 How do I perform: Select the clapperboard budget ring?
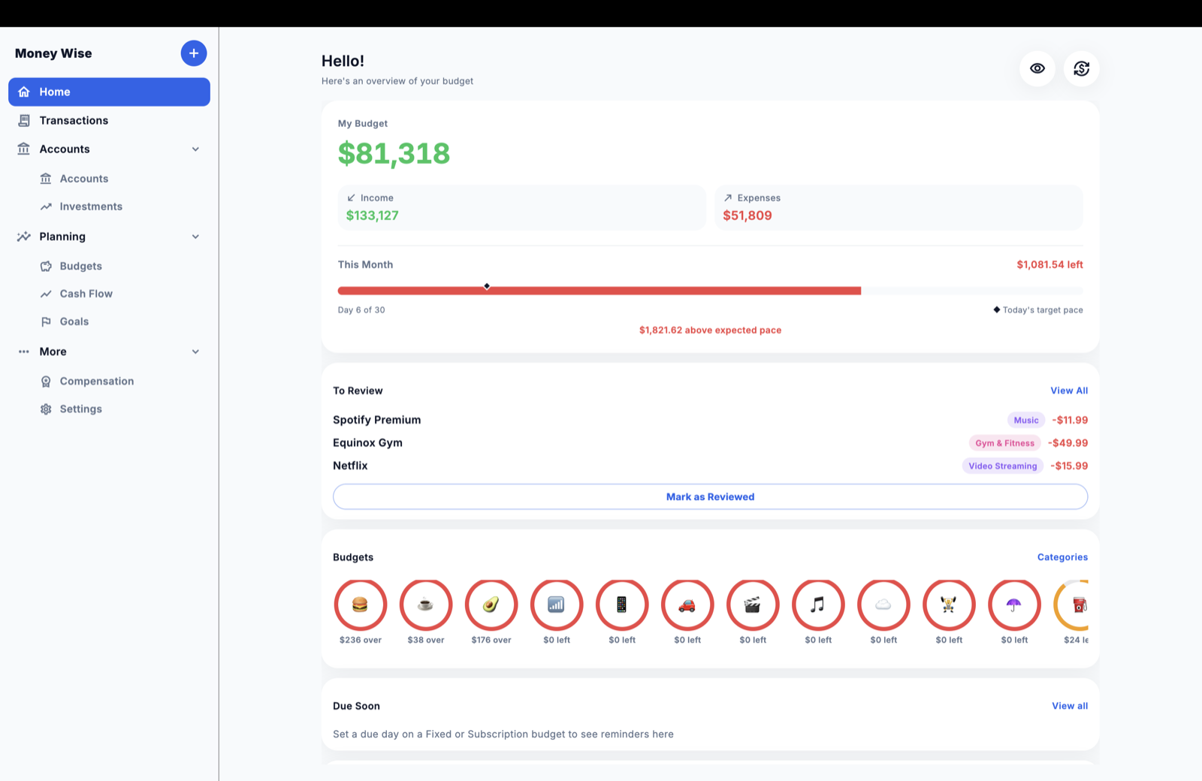[x=753, y=605]
